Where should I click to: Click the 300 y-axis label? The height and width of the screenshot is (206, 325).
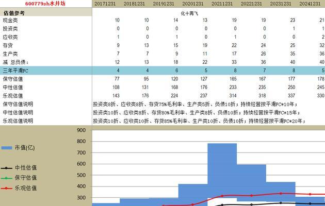click(x=81, y=198)
